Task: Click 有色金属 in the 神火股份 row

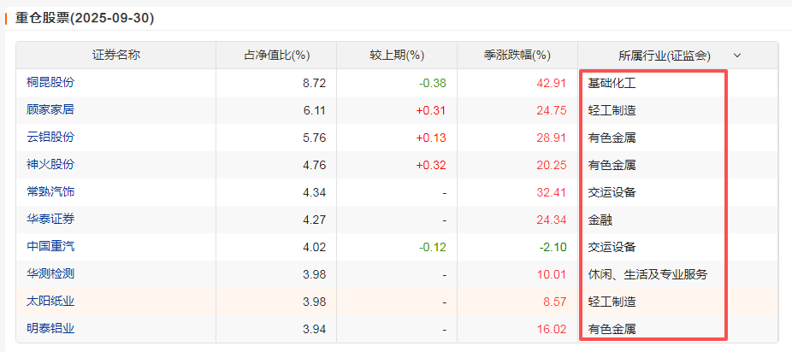Action: pyautogui.click(x=612, y=166)
